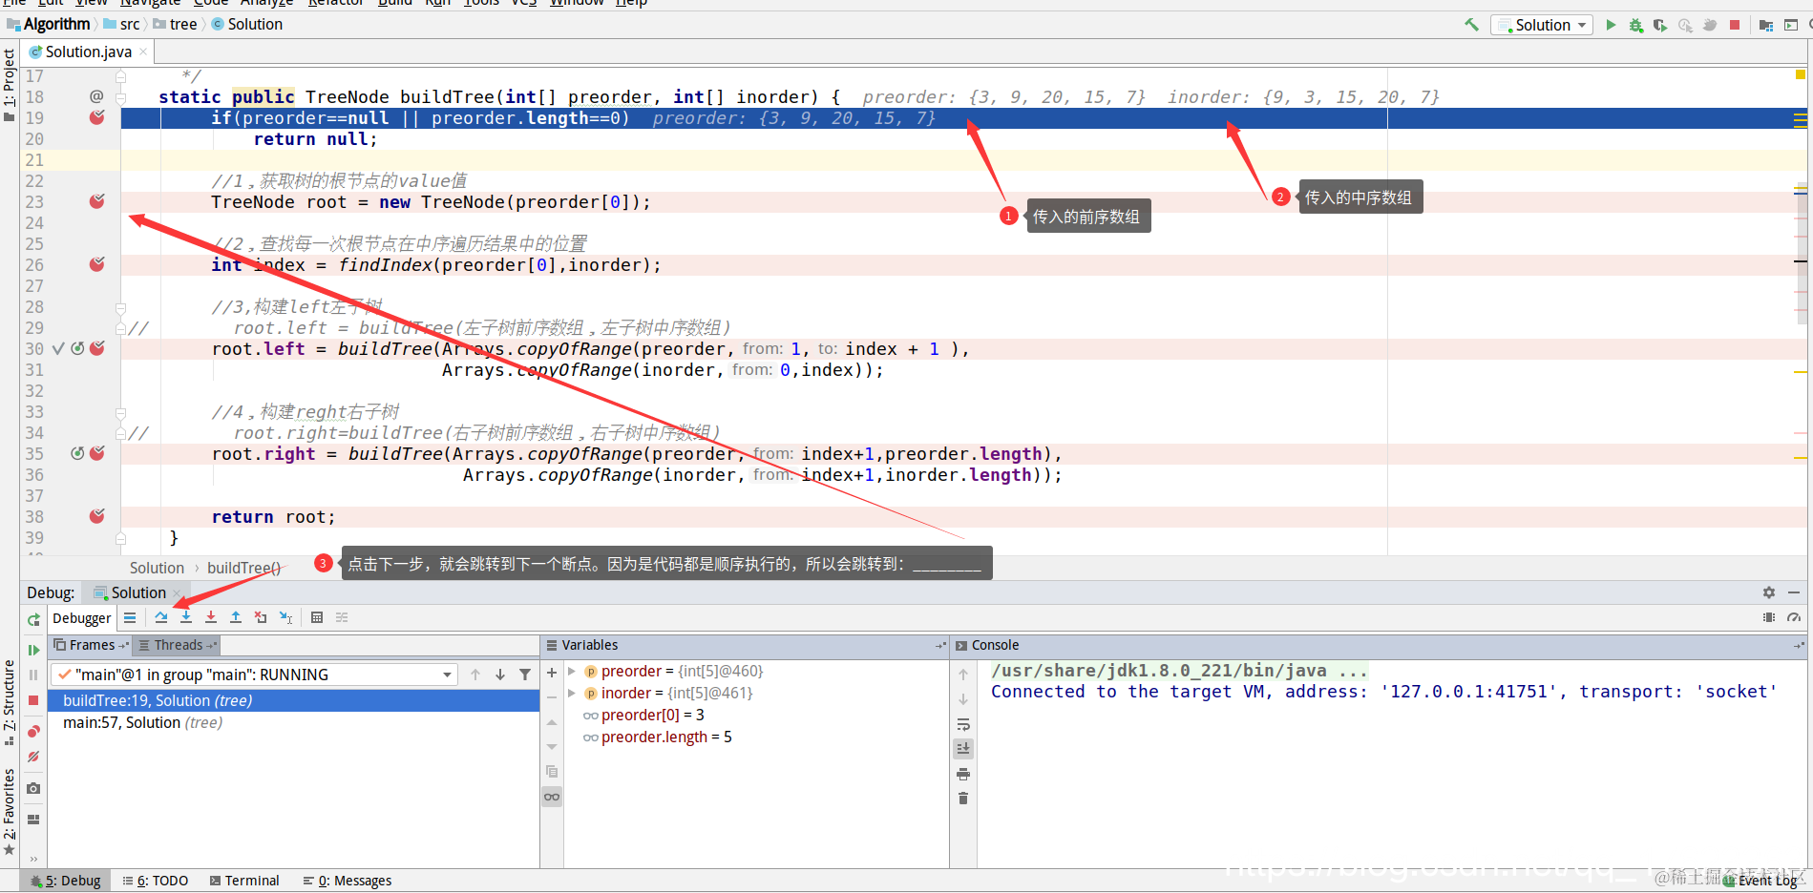Collapse the buildTree method fold at line 18
Viewport: 1813px width, 893px height.
pos(121,97)
